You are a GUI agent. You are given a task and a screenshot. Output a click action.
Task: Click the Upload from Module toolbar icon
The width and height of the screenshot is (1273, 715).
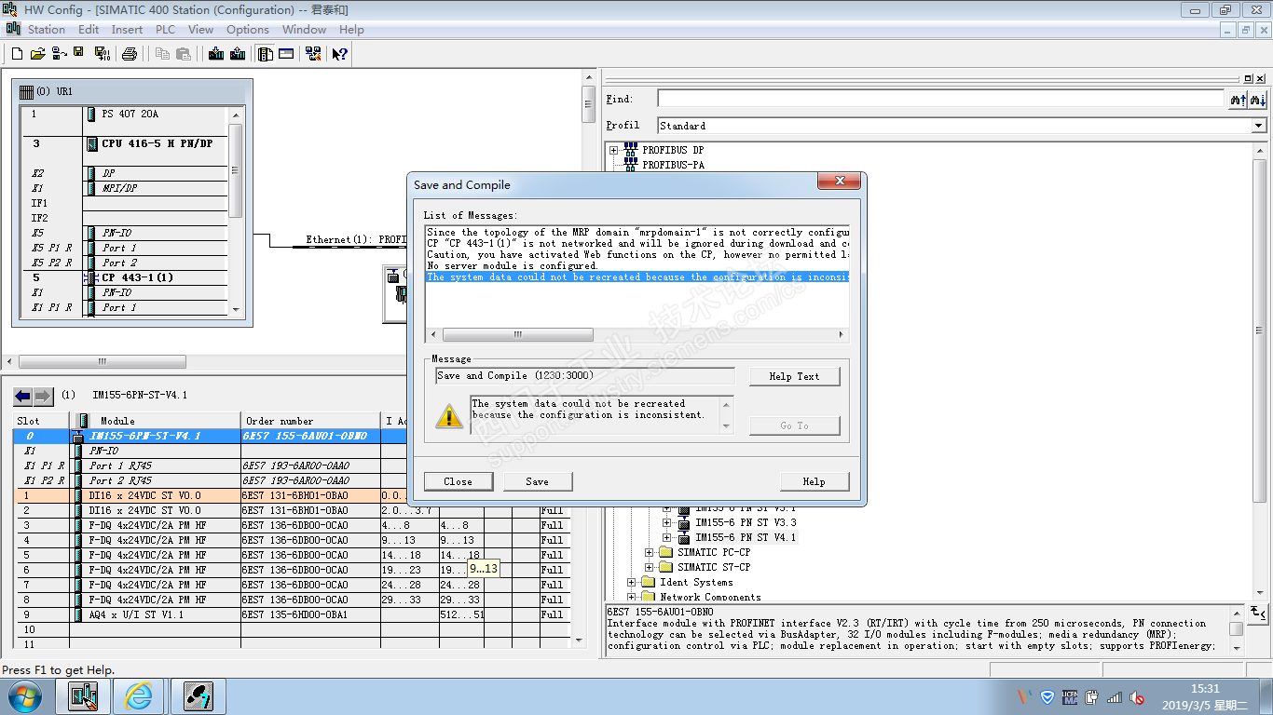point(238,54)
